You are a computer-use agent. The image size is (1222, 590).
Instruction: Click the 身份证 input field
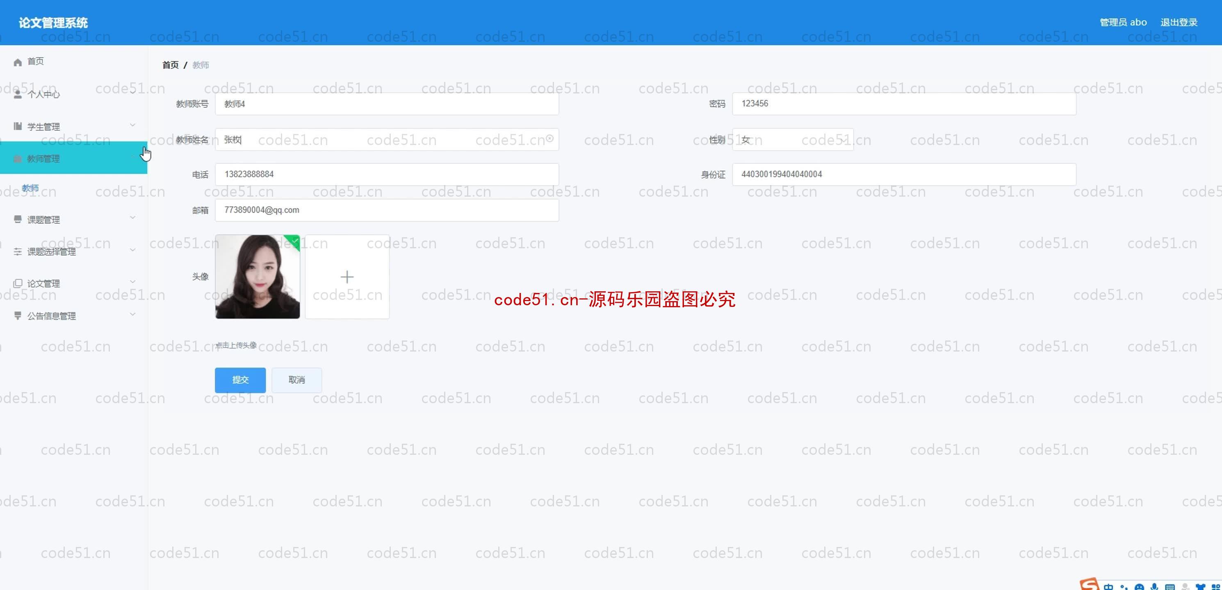[904, 175]
